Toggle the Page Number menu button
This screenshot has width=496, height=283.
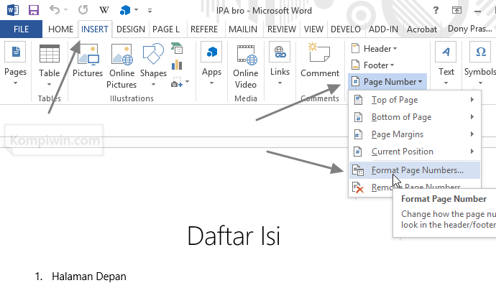(x=387, y=82)
